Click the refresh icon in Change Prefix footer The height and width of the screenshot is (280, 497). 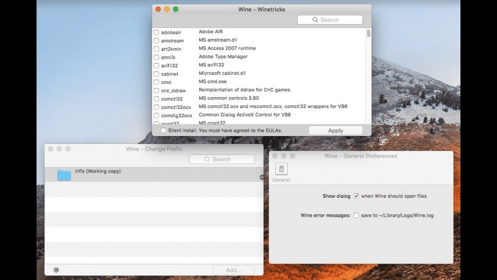click(56, 270)
